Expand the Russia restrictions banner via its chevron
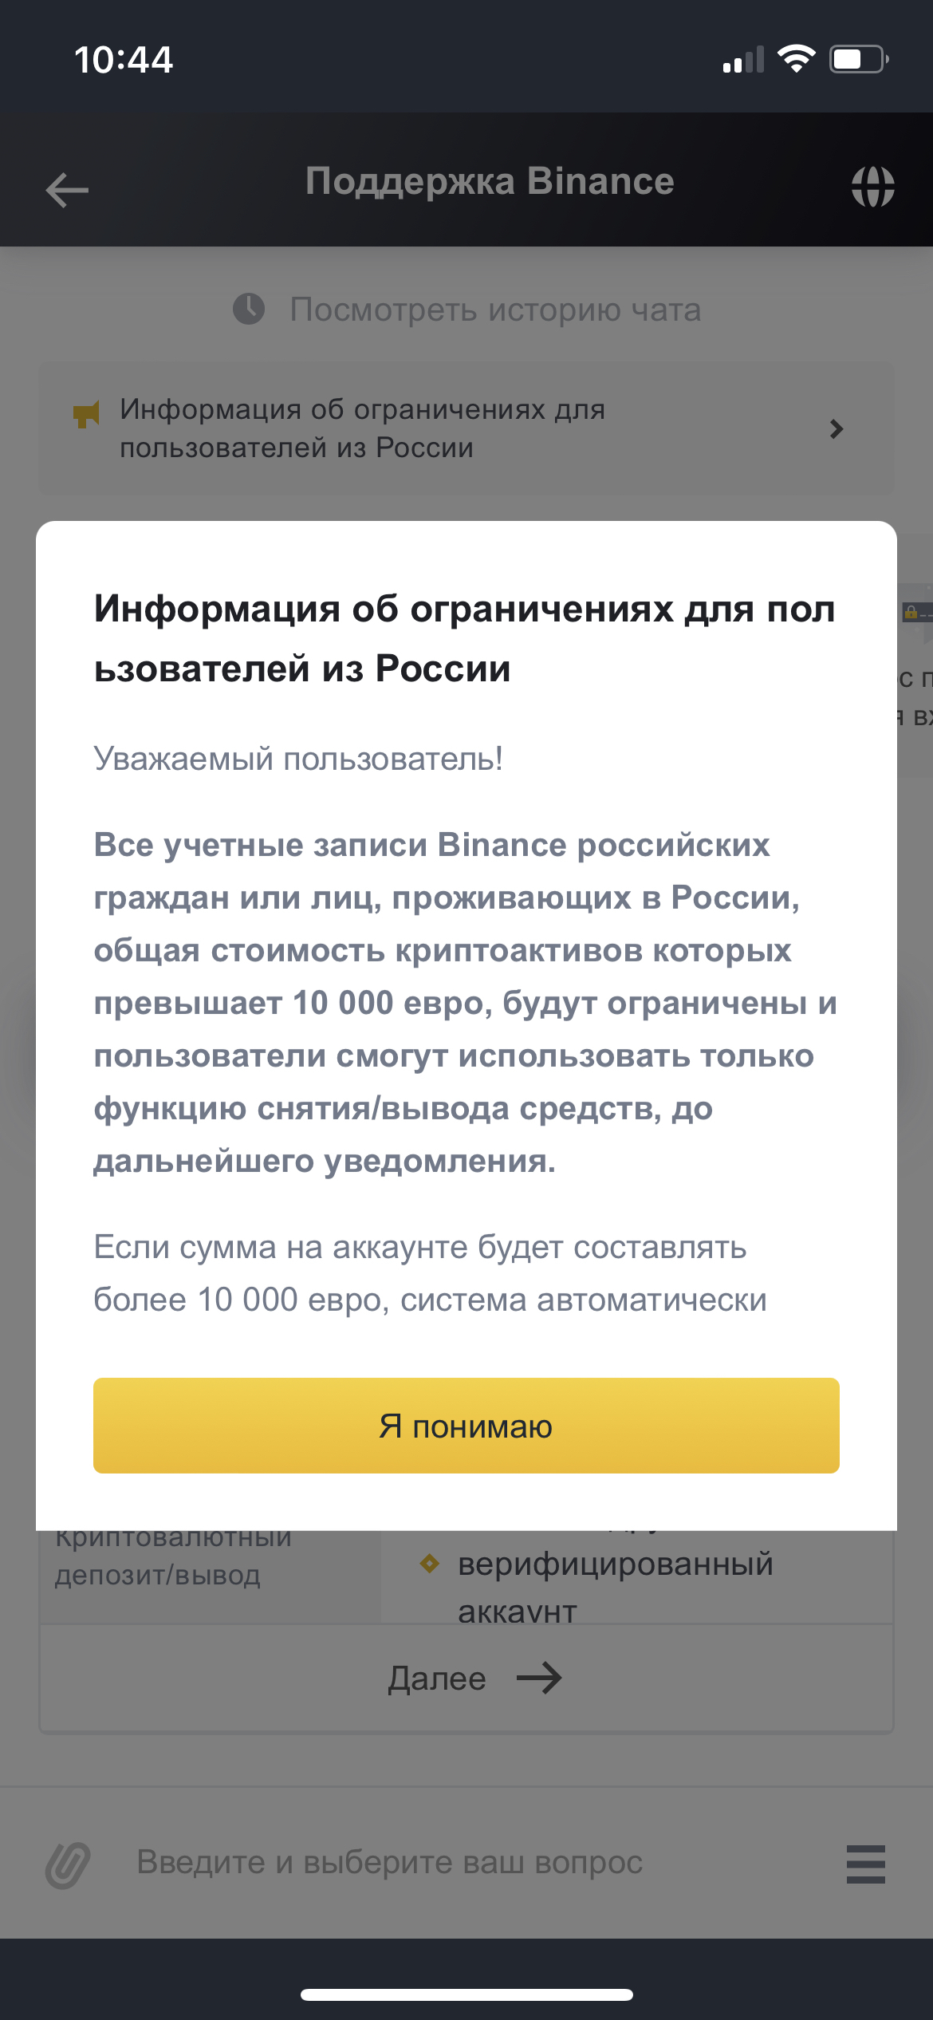Viewport: 933px width, 2020px height. [x=836, y=429]
